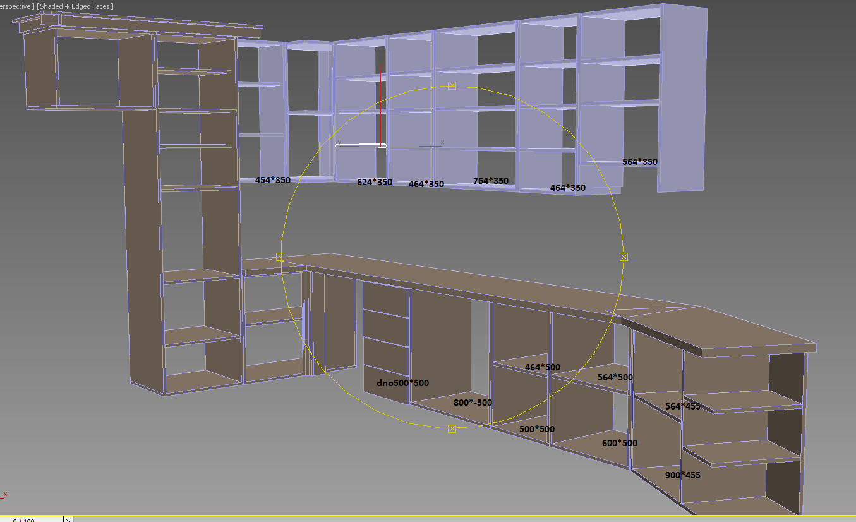Select the 800*-500 text label

click(x=473, y=403)
